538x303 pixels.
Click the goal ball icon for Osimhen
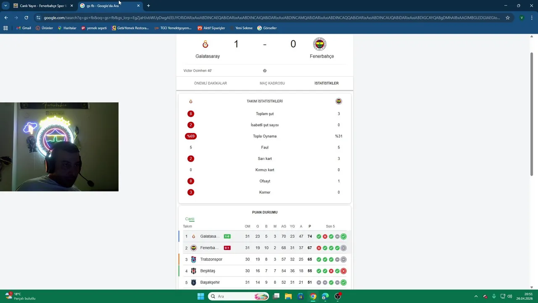click(265, 71)
